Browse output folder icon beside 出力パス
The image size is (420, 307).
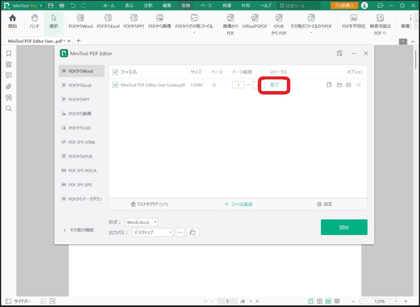[193, 232]
